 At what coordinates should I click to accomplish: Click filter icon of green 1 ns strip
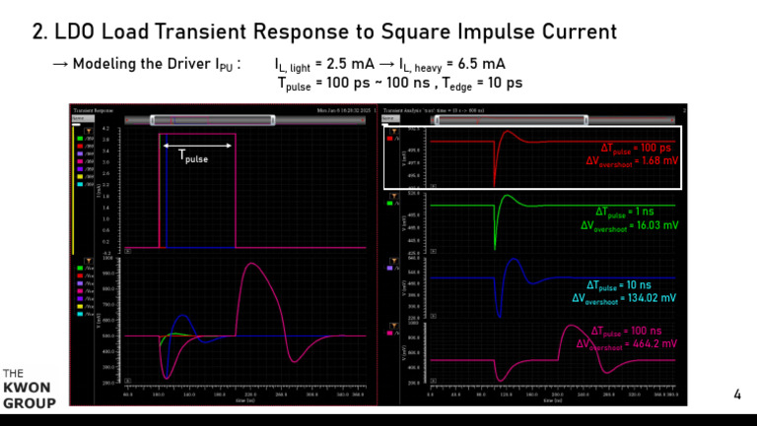(393, 196)
